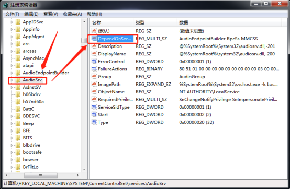Click the string icon beside Description
290x189 pixels.
pyautogui.click(x=94, y=46)
